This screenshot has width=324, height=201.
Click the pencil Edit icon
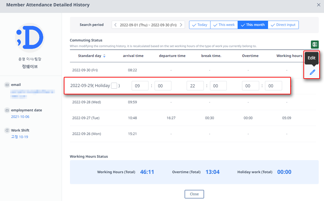click(x=313, y=72)
